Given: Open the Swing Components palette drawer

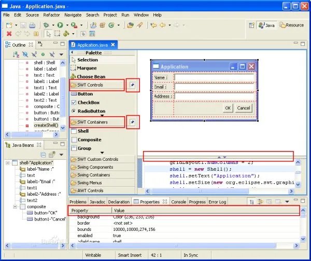Looking at the screenshot, I should click(95, 167).
